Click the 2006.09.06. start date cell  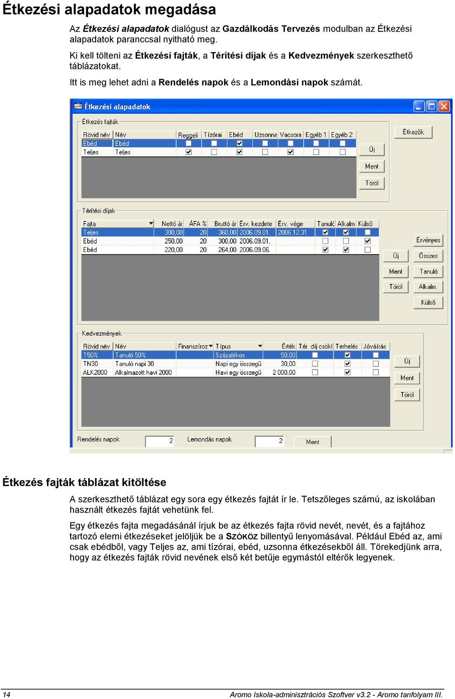point(256,250)
